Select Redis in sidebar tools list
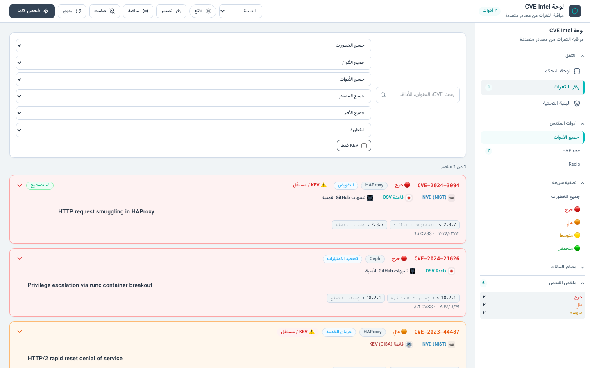The height and width of the screenshot is (368, 590). point(533,164)
